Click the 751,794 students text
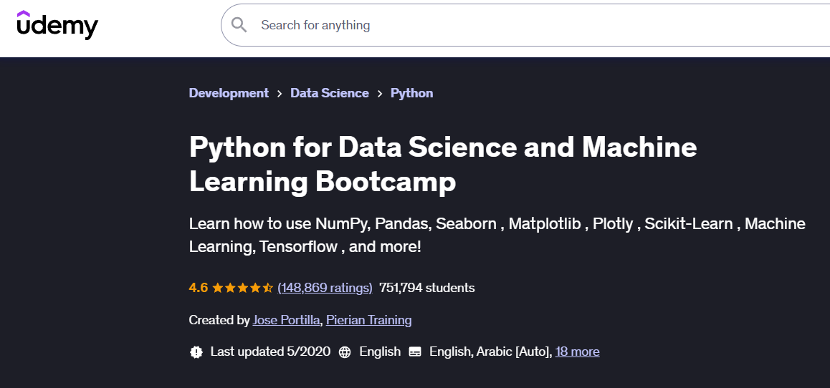830x388 pixels. point(427,288)
